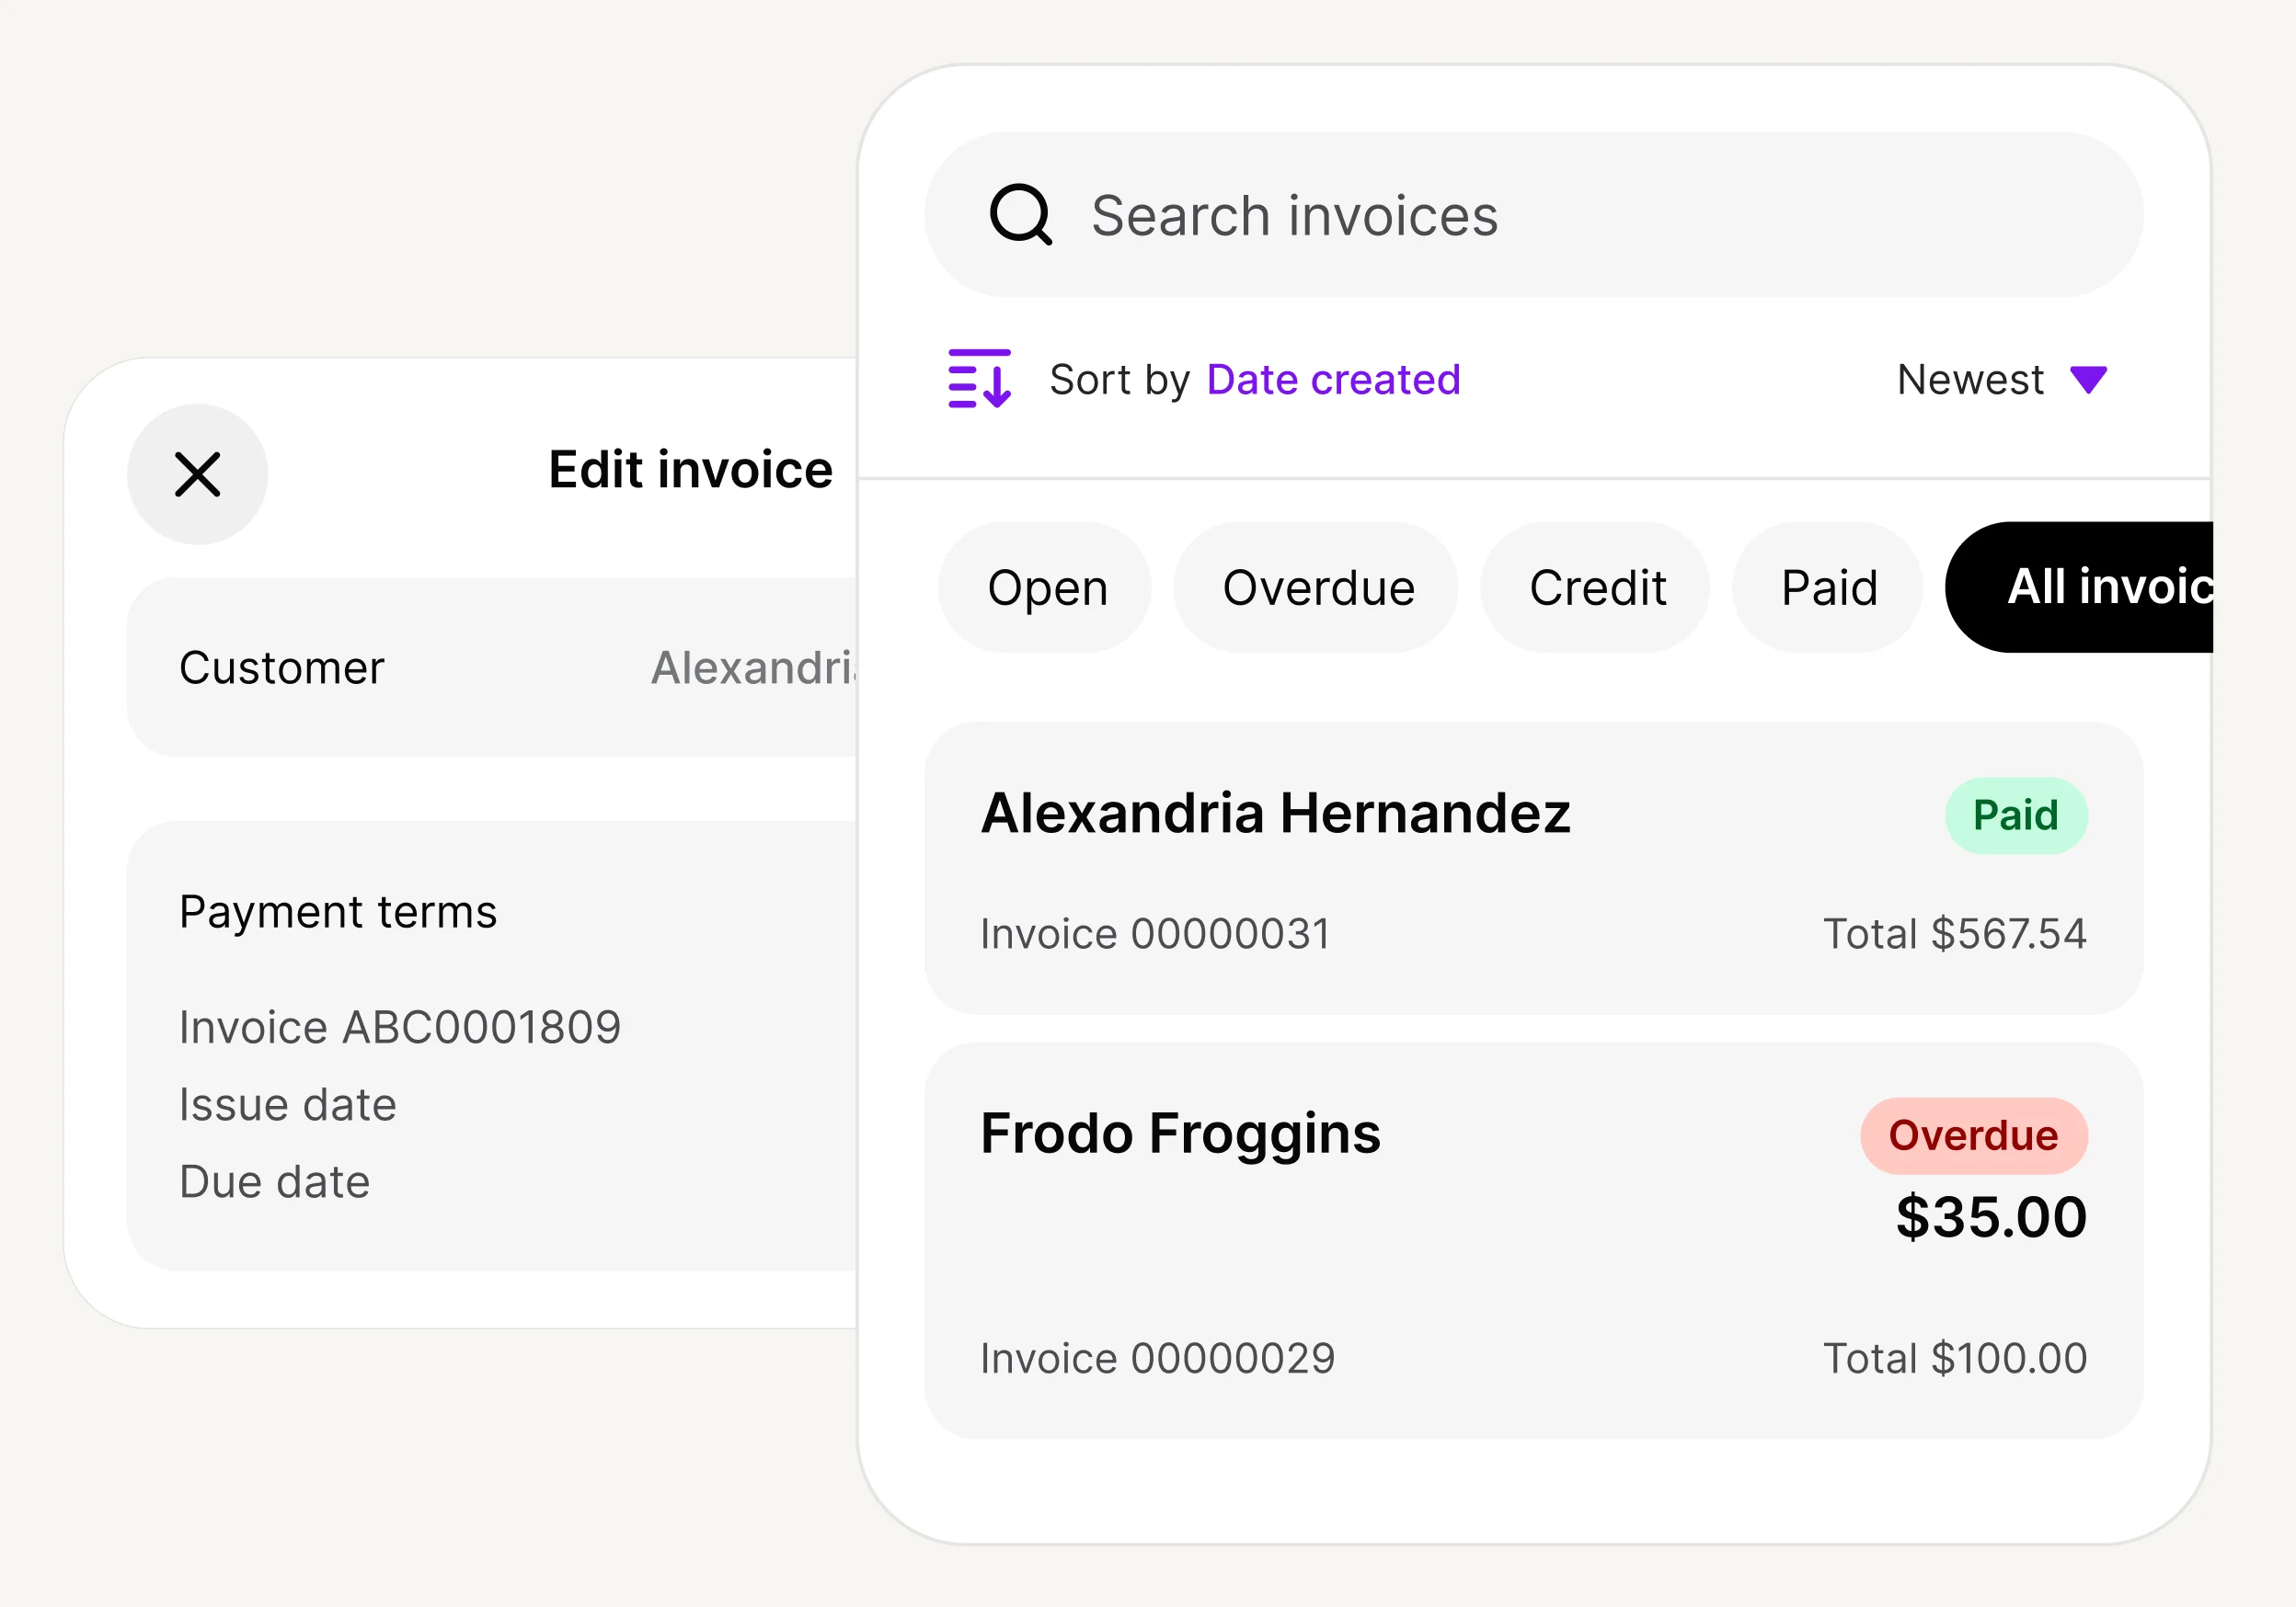Click the sort order icon next to Sort by
The image size is (2296, 1607).
(978, 379)
